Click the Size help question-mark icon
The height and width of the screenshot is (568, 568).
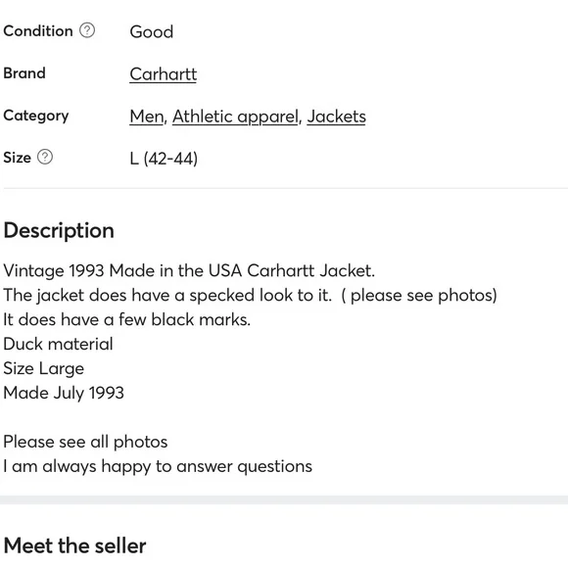click(x=45, y=157)
